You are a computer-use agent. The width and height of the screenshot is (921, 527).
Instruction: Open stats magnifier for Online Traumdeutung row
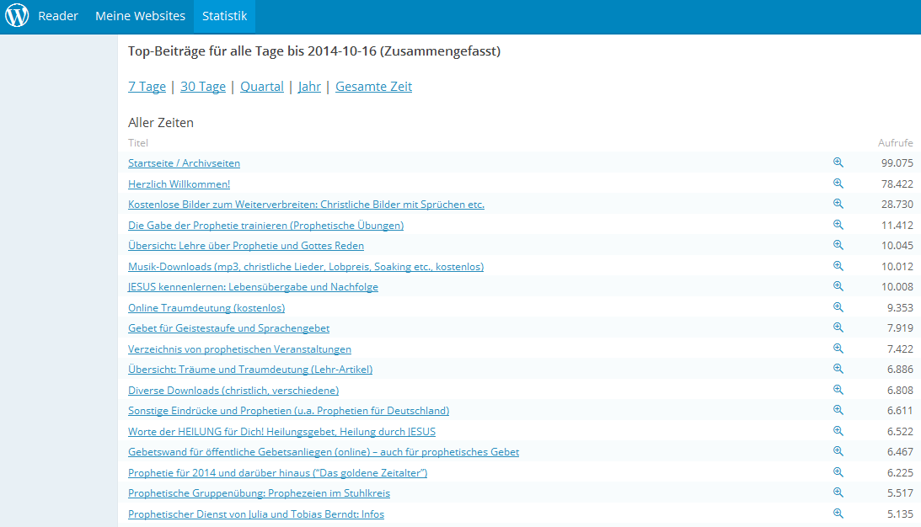838,307
